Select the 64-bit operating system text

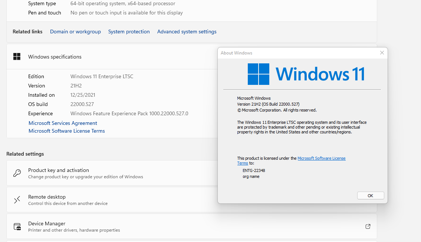[123, 3]
